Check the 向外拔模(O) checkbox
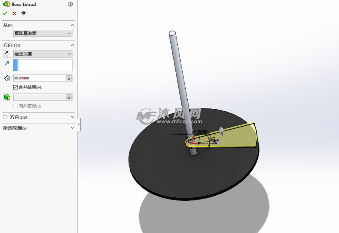This screenshot has width=339, height=233. (15, 106)
